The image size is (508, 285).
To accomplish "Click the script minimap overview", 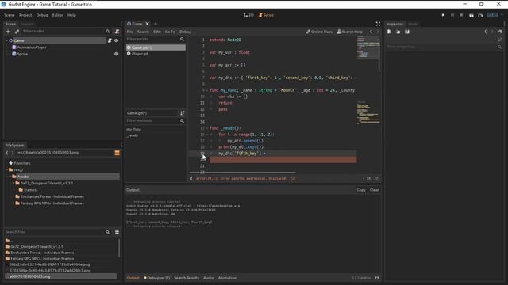I will 368,81.
